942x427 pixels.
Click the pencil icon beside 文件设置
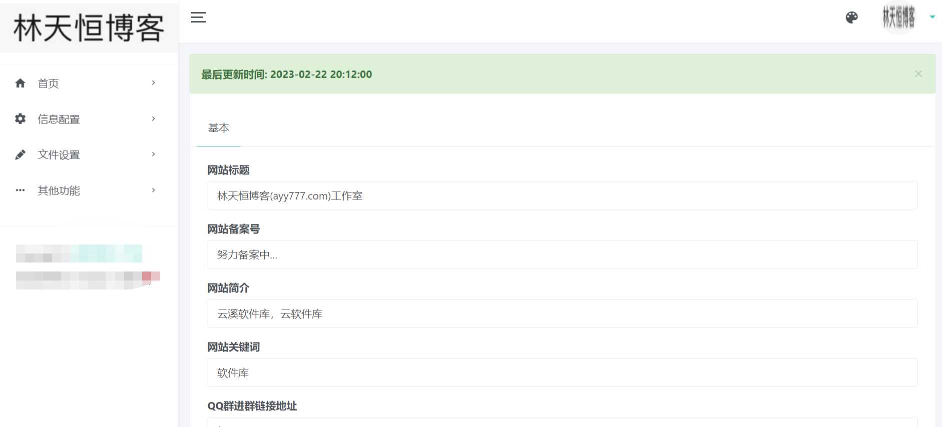coord(20,155)
